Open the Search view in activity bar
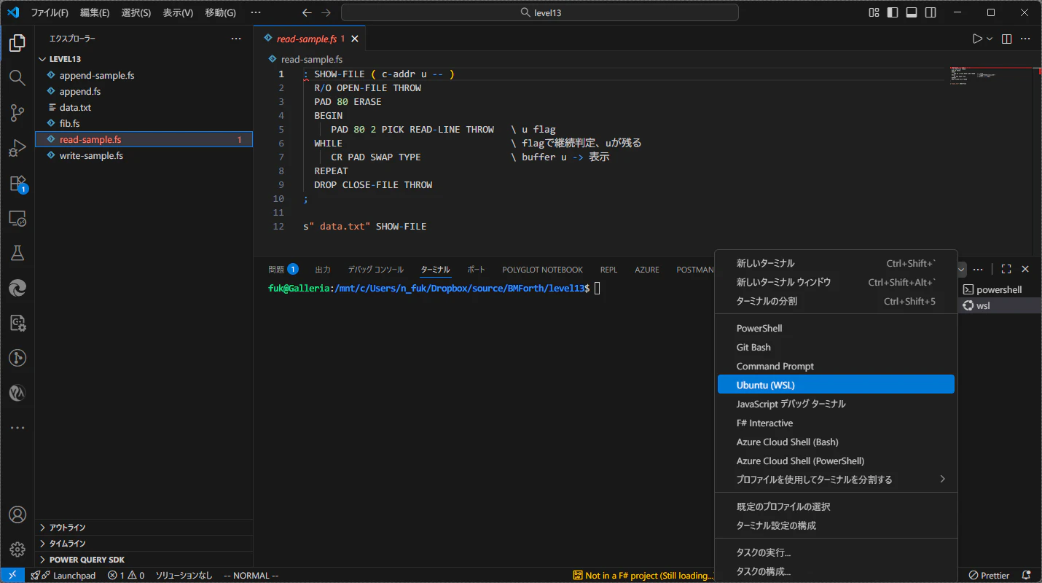This screenshot has height=583, width=1042. [x=17, y=78]
